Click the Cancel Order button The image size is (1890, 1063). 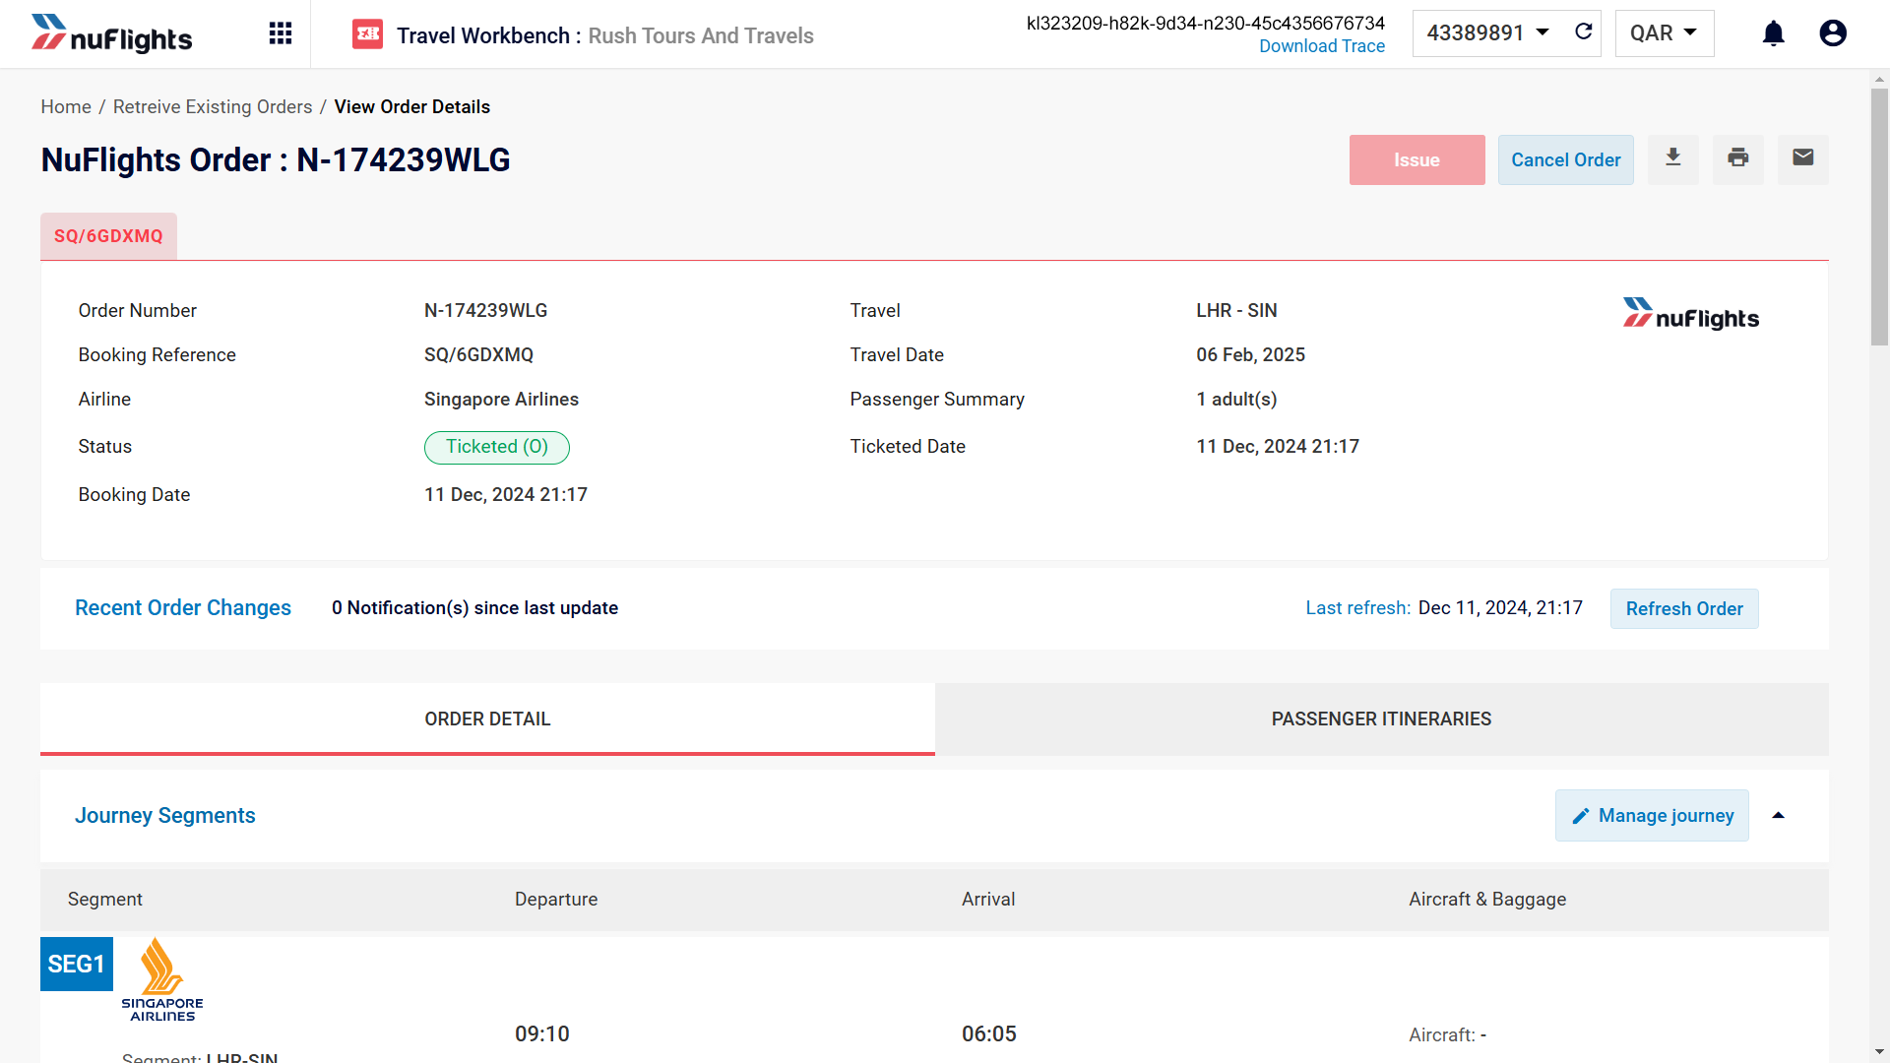[1565, 159]
